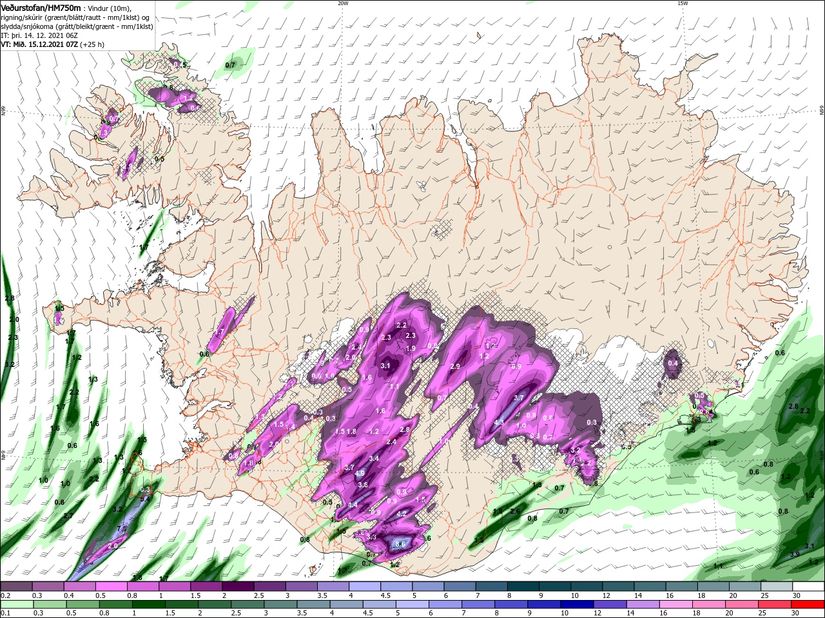Pick the white swatch labeled 30, upper legend row
The height and width of the screenshot is (618, 825).
(x=808, y=586)
